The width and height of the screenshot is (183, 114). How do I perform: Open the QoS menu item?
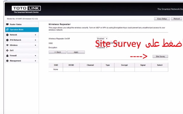(x=22, y=50)
